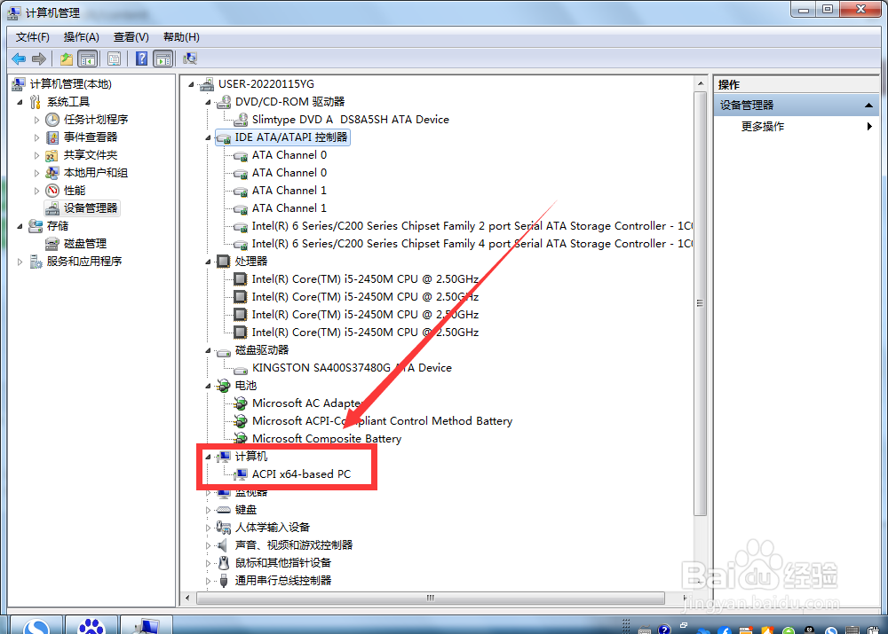This screenshot has width=888, height=634.
Task: Click the 电池 category icon
Action: 224,385
